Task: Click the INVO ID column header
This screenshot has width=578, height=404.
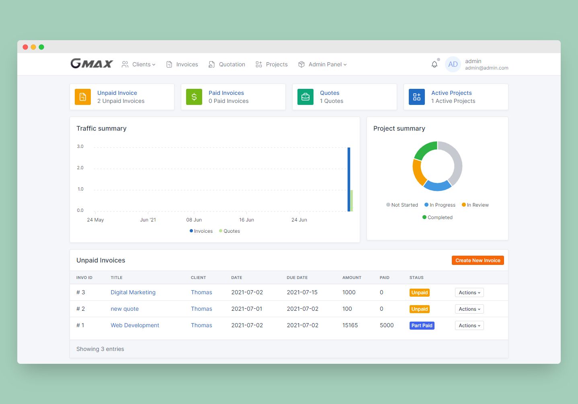Action: tap(84, 278)
